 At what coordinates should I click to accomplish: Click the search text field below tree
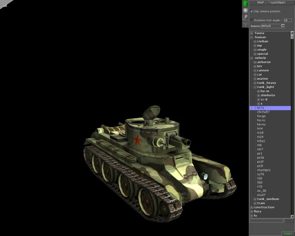tap(266, 220)
